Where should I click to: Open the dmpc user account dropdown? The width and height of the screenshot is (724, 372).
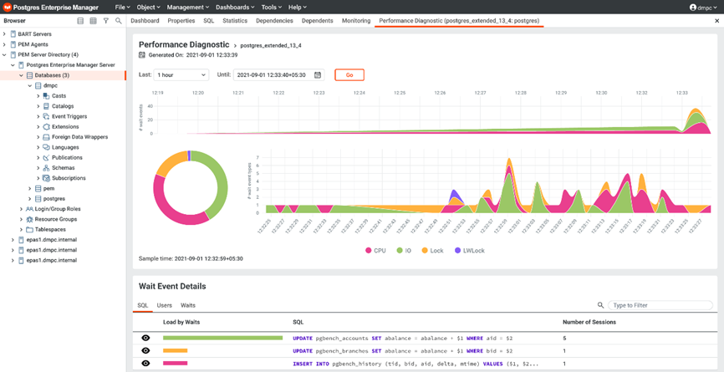704,8
